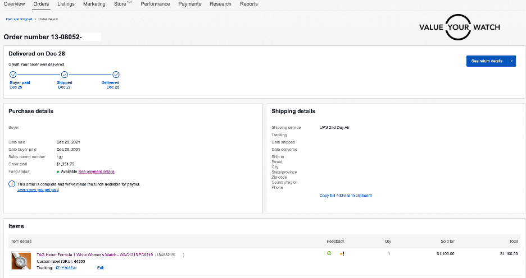Open the Store tab

click(x=120, y=4)
